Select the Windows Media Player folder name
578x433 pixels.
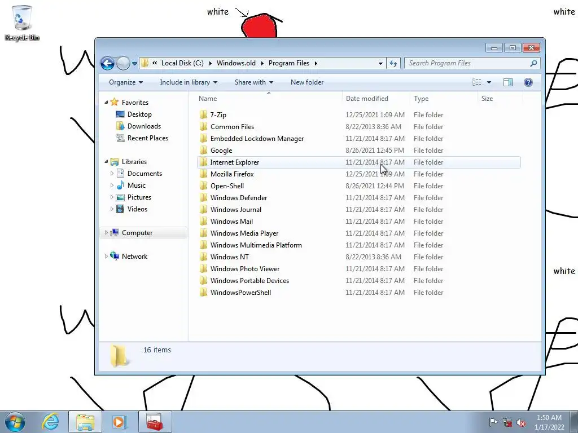tap(244, 233)
